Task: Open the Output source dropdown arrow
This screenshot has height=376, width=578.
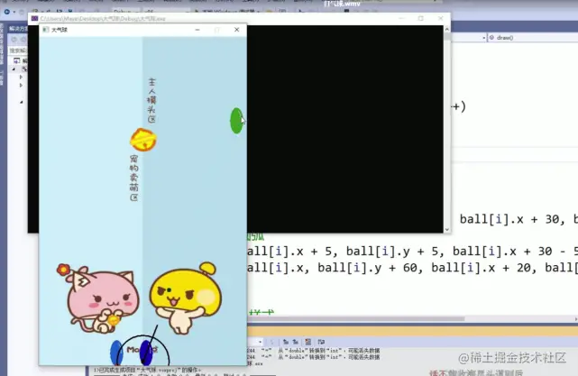Action: point(260,342)
